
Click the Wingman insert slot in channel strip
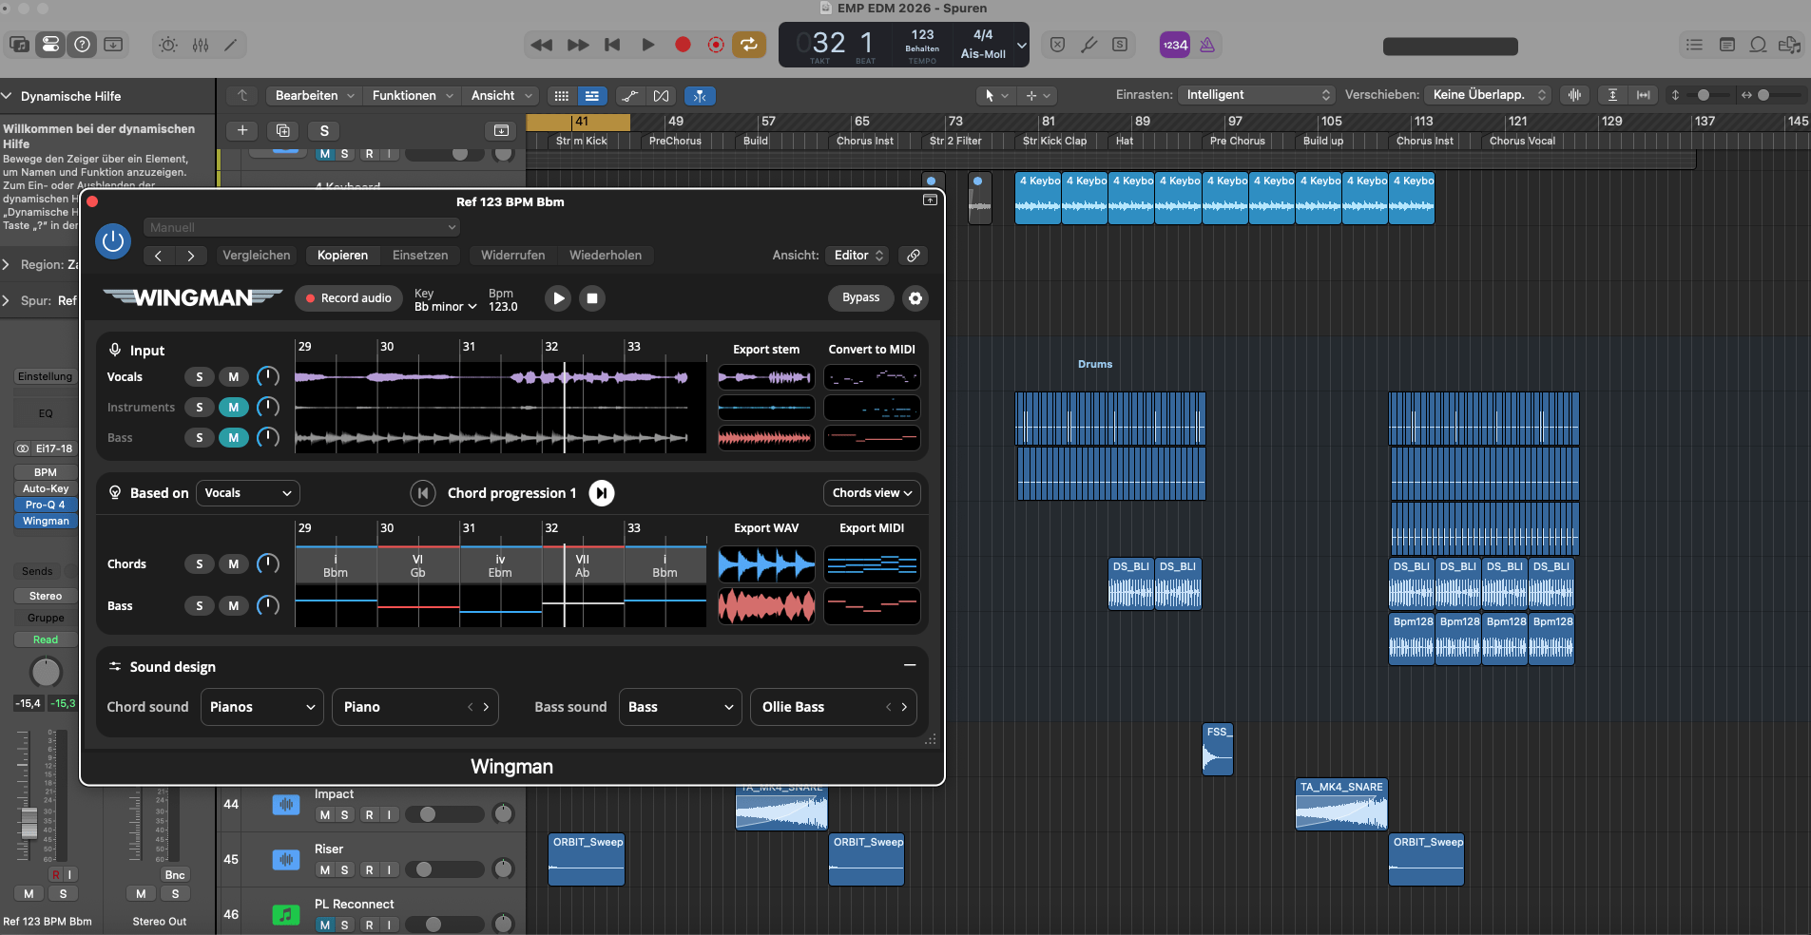click(x=46, y=522)
